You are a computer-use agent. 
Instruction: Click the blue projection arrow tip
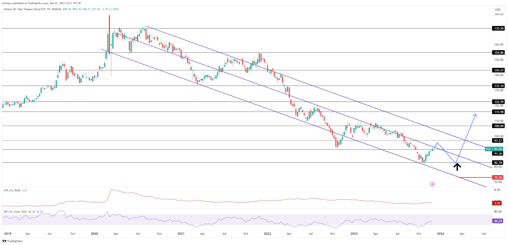[x=475, y=115]
